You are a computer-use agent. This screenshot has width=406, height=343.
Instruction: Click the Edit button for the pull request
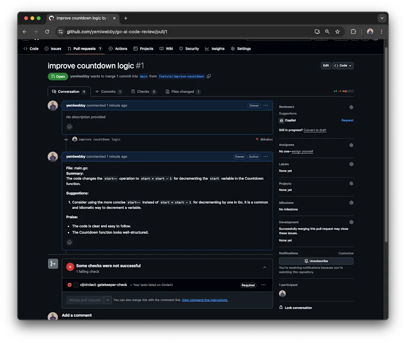click(x=326, y=65)
